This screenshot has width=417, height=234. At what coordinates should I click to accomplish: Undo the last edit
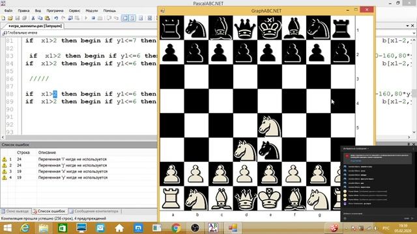click(x=56, y=18)
